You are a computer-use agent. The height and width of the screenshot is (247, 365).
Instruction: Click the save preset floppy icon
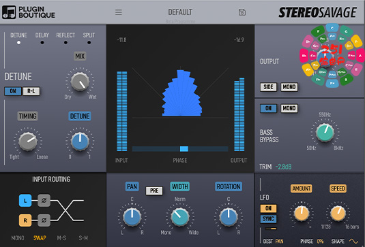pyautogui.click(x=242, y=12)
